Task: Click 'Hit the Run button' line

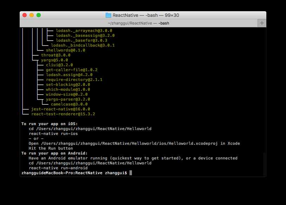Action: click(x=51, y=149)
